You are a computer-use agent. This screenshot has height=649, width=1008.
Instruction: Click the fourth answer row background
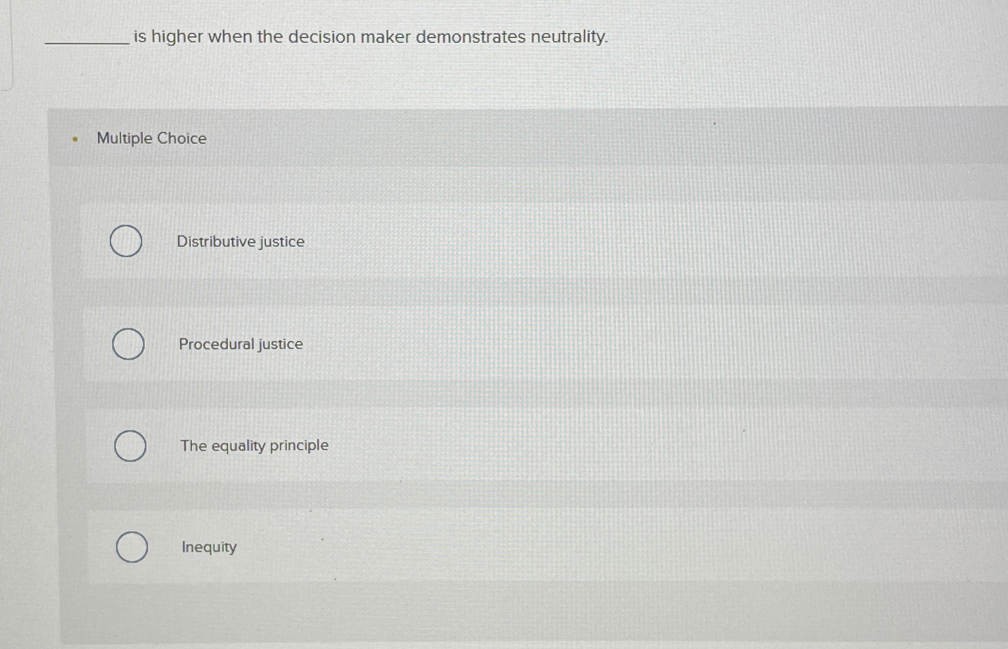543,548
